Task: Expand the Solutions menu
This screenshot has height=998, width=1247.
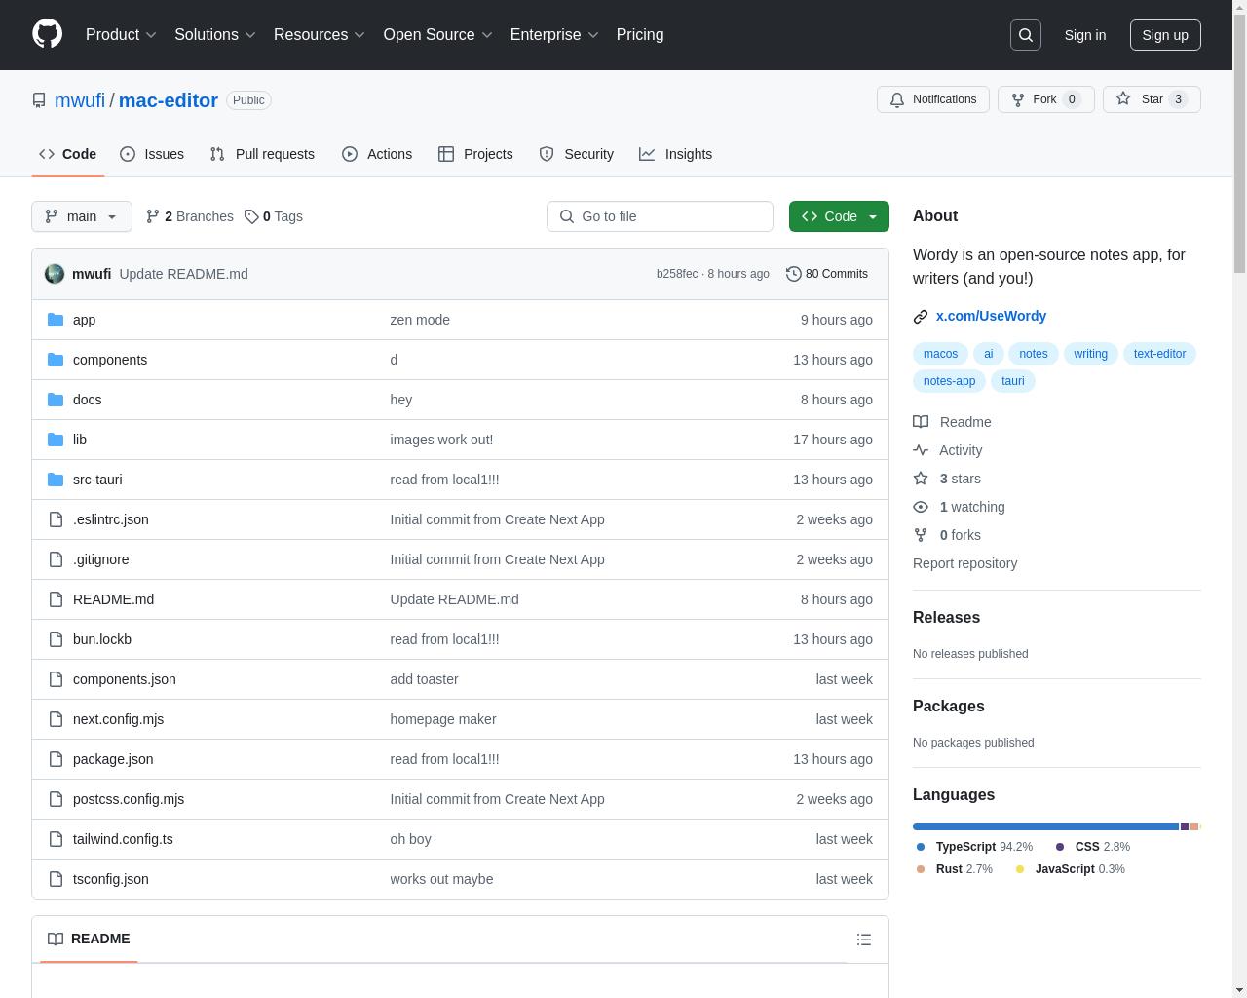Action: (x=215, y=34)
